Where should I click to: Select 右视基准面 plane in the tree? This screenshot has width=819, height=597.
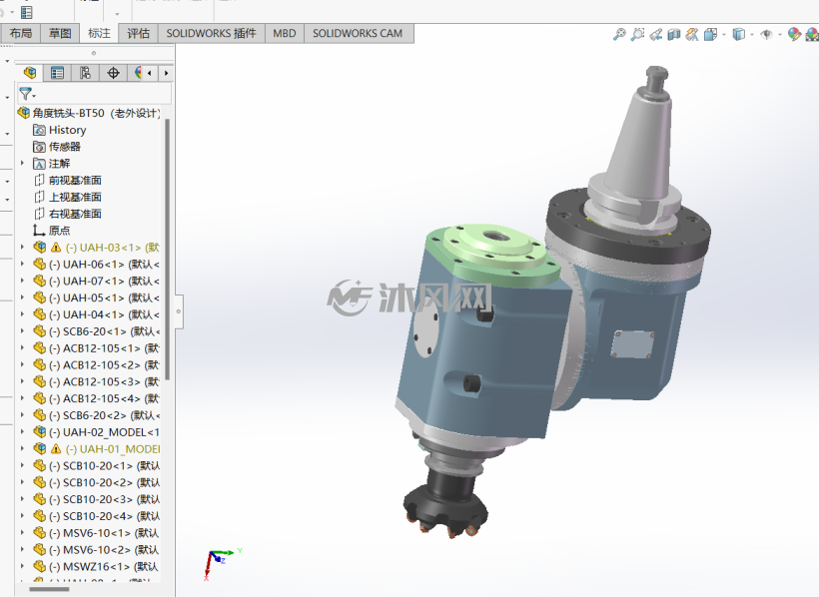75,214
